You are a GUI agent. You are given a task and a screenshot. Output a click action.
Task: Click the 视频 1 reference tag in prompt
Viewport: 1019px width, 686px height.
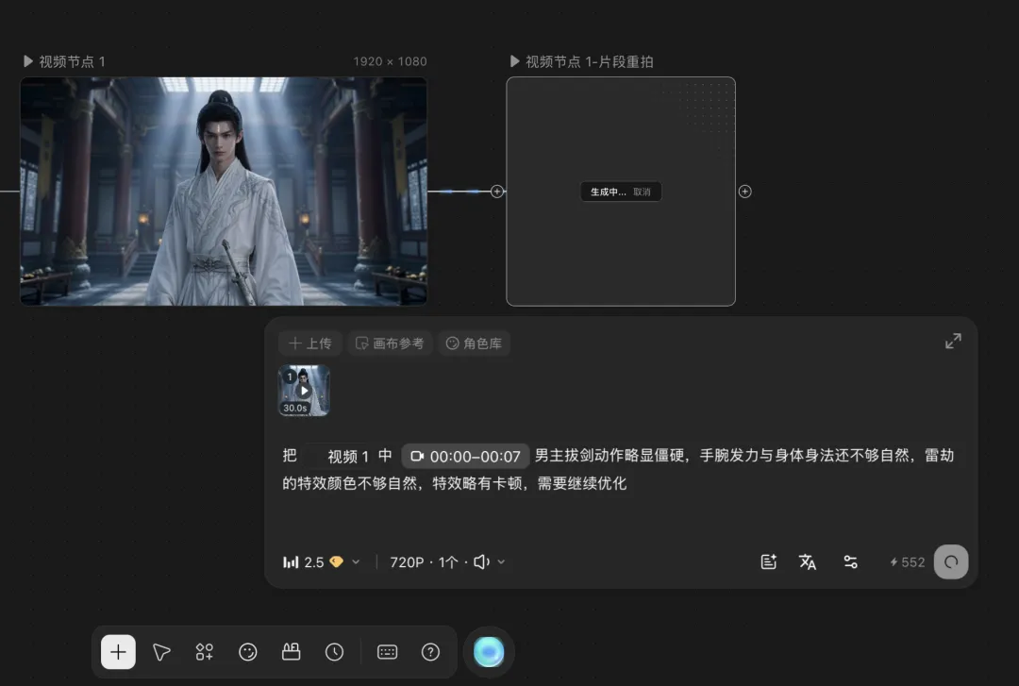click(340, 456)
